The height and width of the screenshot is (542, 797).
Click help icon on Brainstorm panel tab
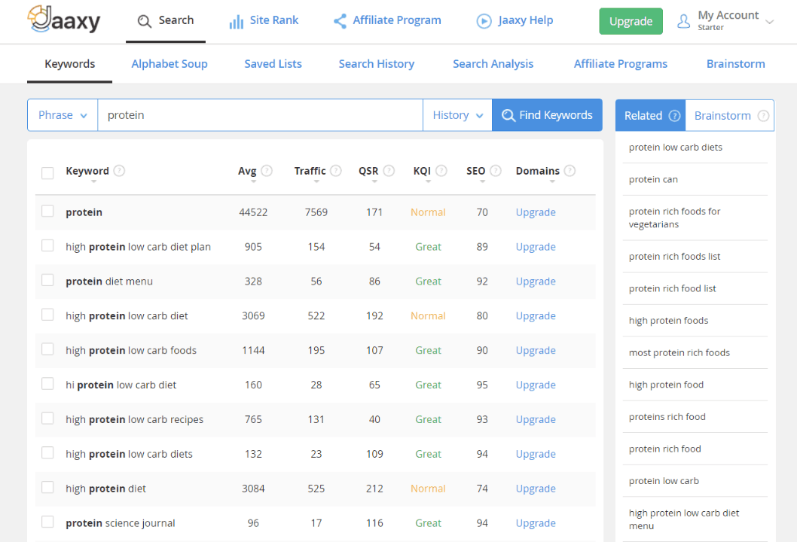[x=763, y=116]
